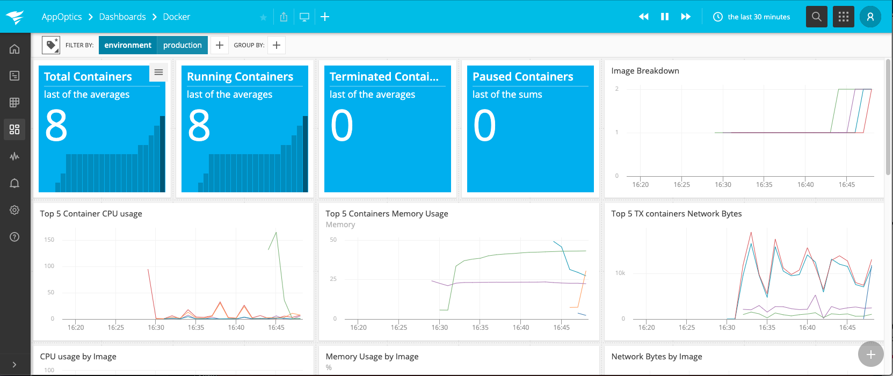Open the Home sidebar icon
This screenshot has height=376, width=893.
(14, 49)
